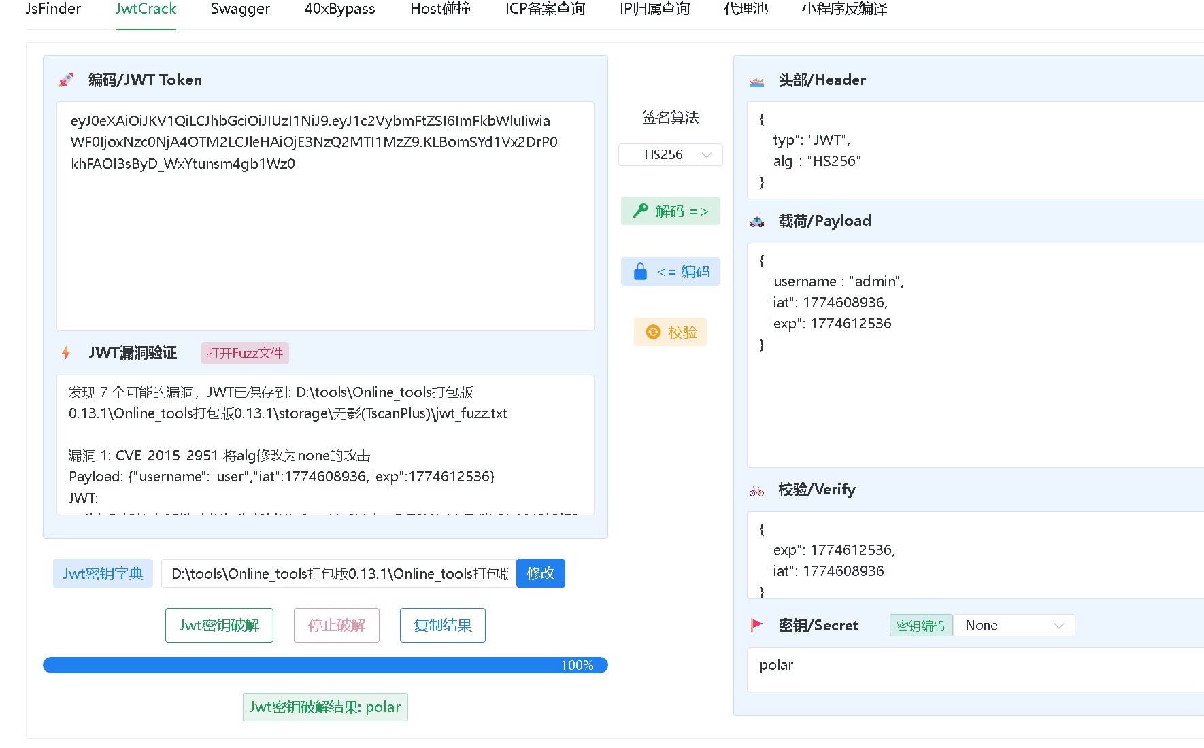Click the red flag icon beside 密钥/Secret
This screenshot has height=748, width=1204.
point(756,626)
